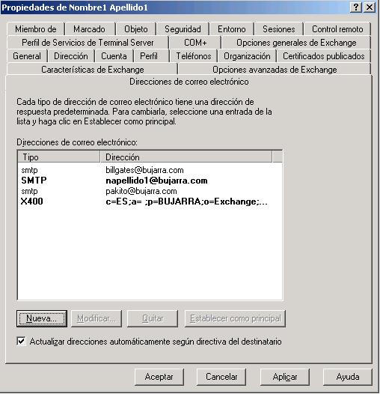Open the Teléfonos tab
The height and width of the screenshot is (394, 380).
[194, 56]
